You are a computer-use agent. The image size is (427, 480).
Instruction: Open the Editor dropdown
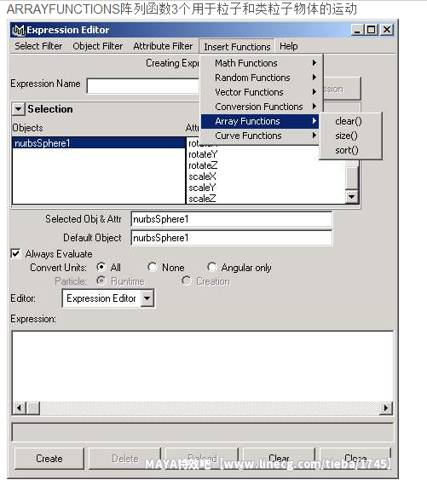(x=108, y=298)
